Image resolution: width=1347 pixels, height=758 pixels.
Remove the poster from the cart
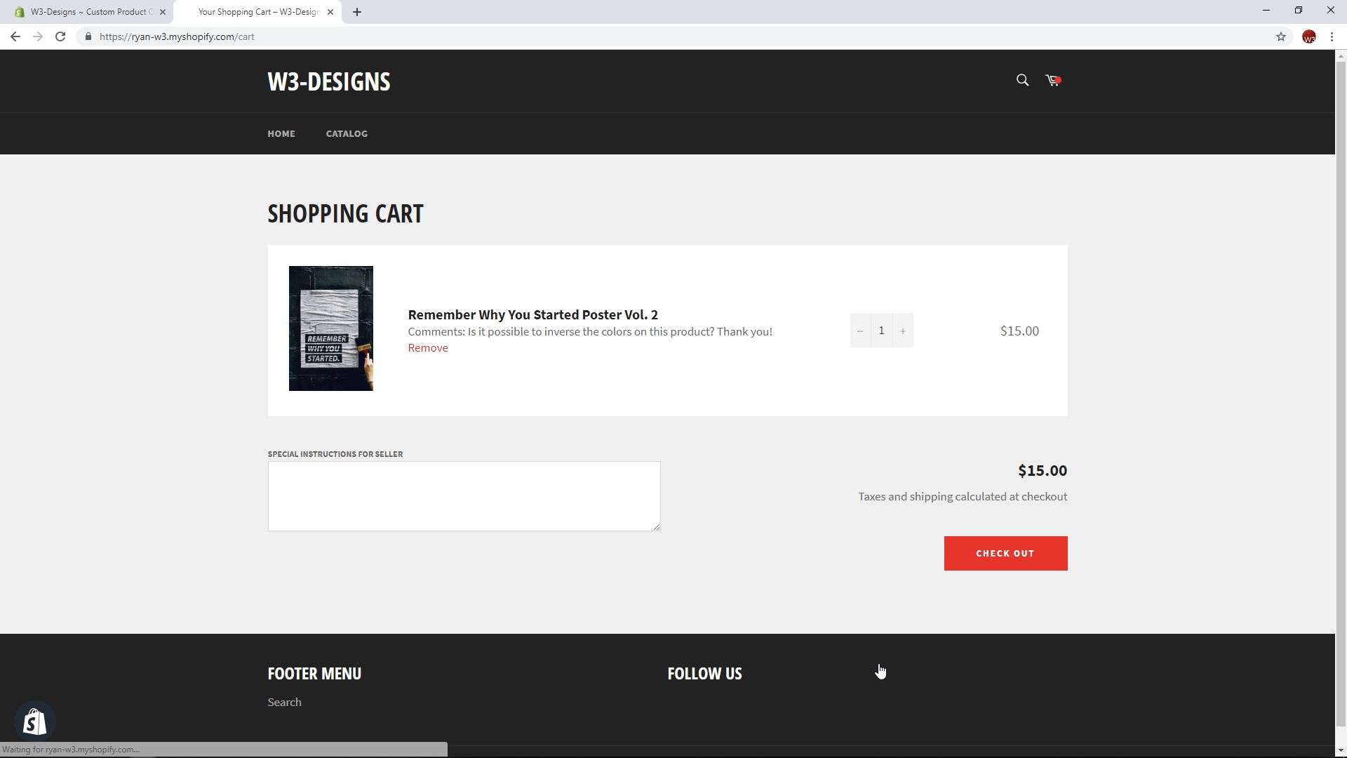click(x=428, y=348)
